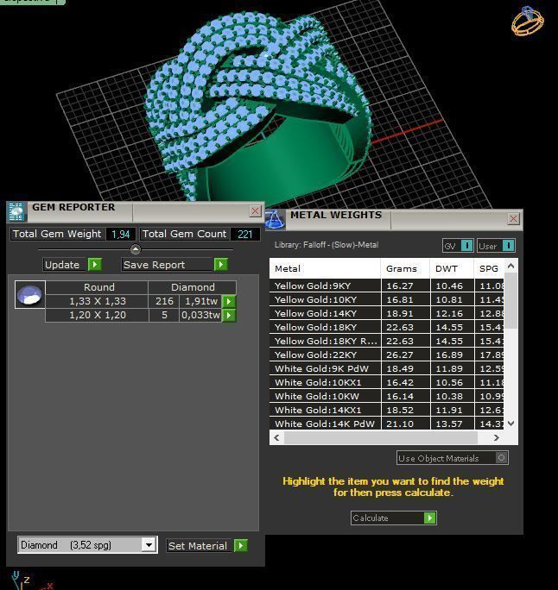Image resolution: width=558 pixels, height=590 pixels.
Task: Select the White Gold:14K PdW row
Action: [x=387, y=424]
